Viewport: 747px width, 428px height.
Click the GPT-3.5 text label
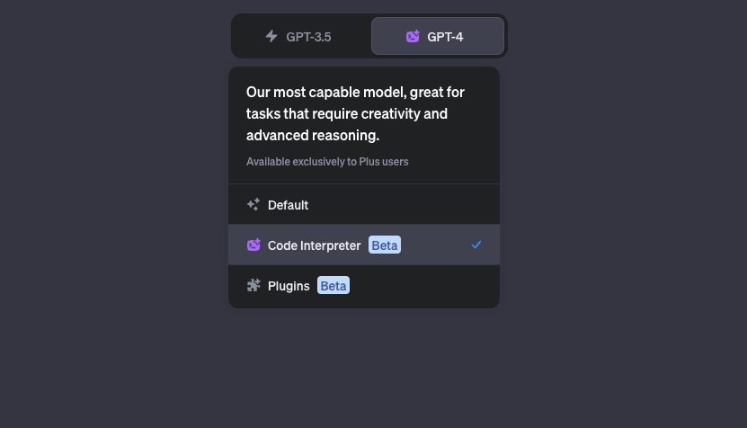[x=308, y=37]
